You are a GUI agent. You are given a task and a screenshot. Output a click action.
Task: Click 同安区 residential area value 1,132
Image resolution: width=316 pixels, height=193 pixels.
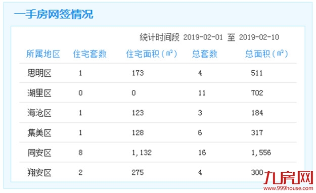pos(142,153)
